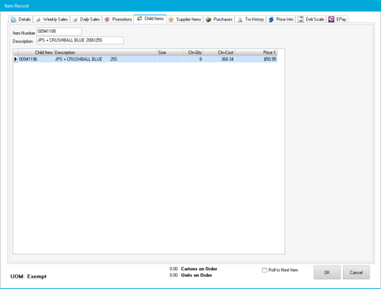Click the Price 1 column header
Screen dimensions: 381x289
tap(256, 52)
